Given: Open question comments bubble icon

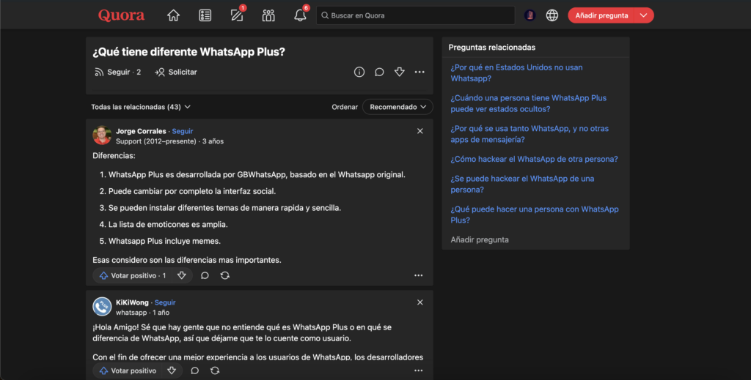Looking at the screenshot, I should click(379, 72).
